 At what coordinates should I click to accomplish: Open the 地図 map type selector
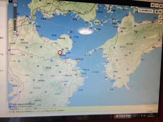pos(159,12)
